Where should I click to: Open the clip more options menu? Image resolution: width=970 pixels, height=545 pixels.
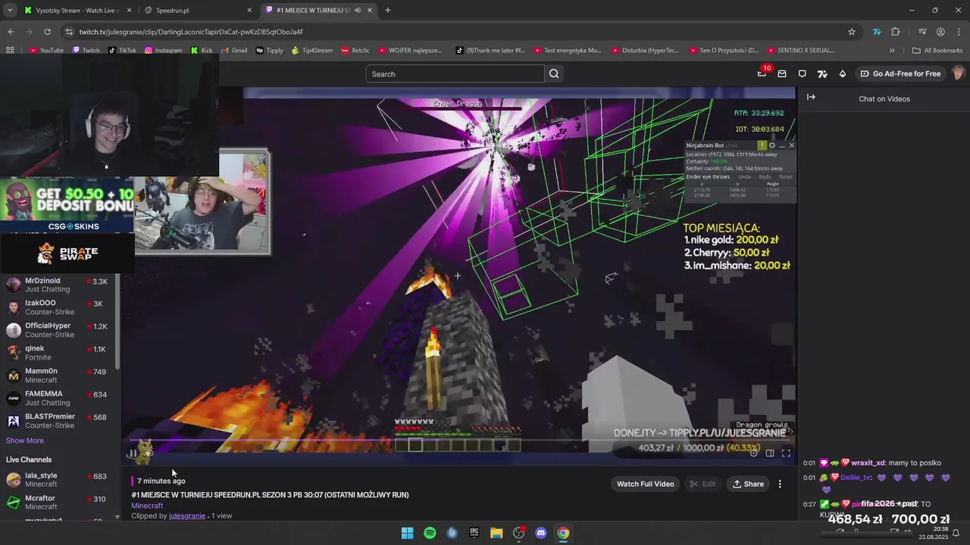click(780, 484)
